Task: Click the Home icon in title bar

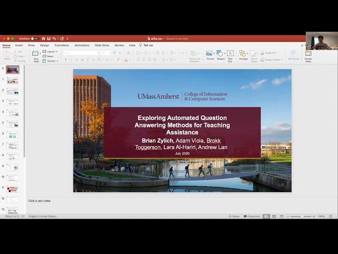Action: coord(43,39)
